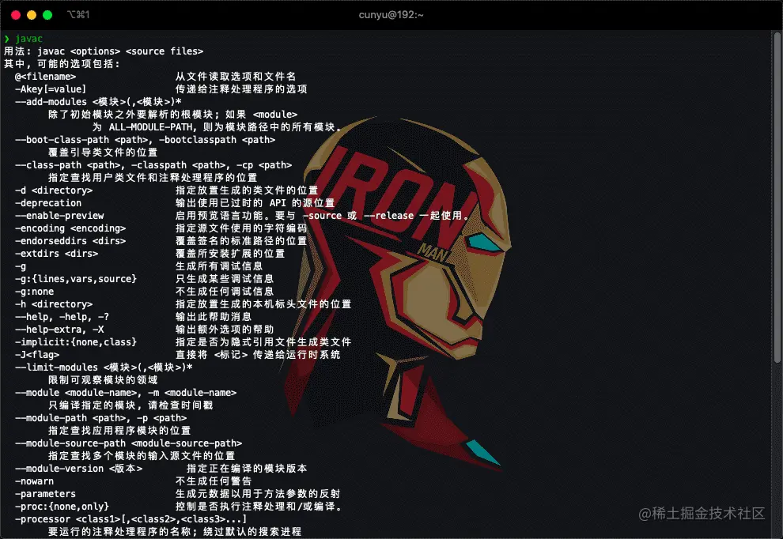Click the red close window button

[16, 15]
